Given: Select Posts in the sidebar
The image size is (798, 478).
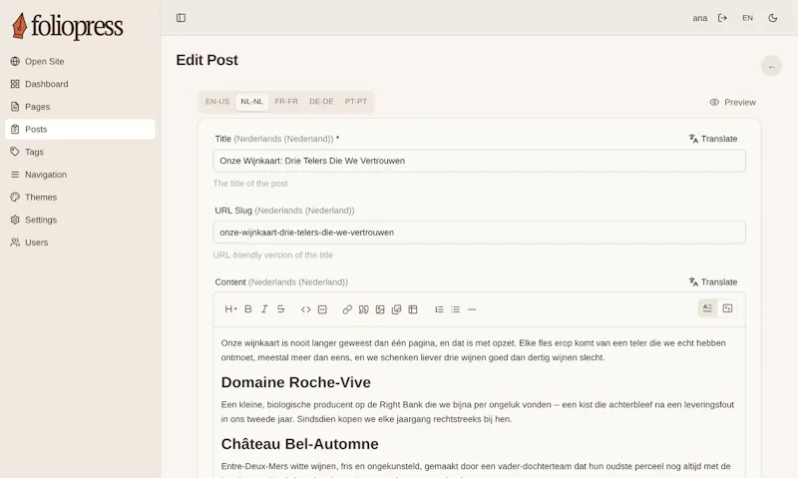Looking at the screenshot, I should pos(80,130).
